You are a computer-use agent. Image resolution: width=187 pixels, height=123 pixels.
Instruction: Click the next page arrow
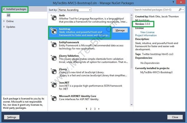pos(99,109)
